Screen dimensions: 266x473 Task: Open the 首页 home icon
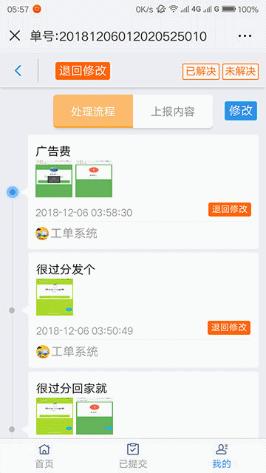[x=44, y=449]
